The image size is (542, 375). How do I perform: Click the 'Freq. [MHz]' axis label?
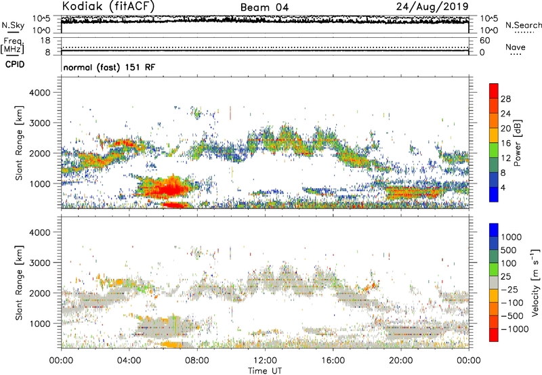(x=12, y=46)
